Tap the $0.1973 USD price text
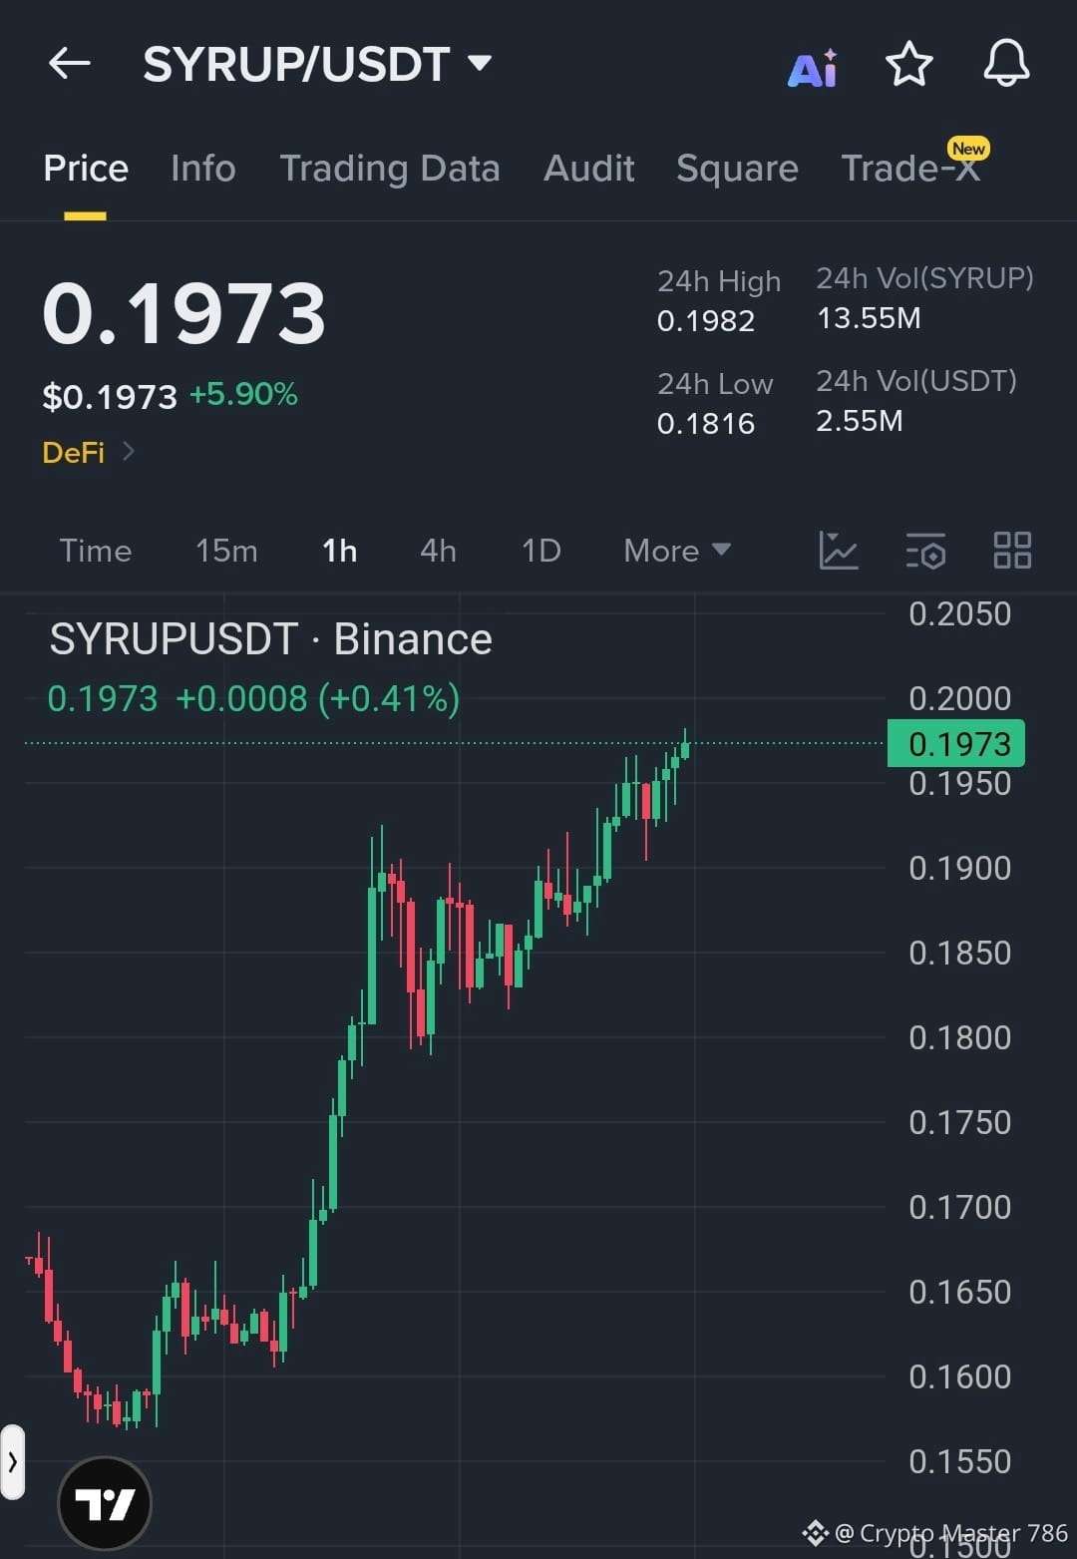The image size is (1077, 1559). coord(110,397)
